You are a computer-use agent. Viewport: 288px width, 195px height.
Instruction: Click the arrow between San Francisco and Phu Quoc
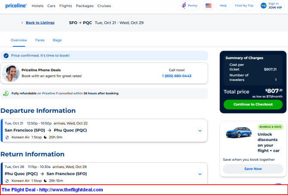[49, 130]
